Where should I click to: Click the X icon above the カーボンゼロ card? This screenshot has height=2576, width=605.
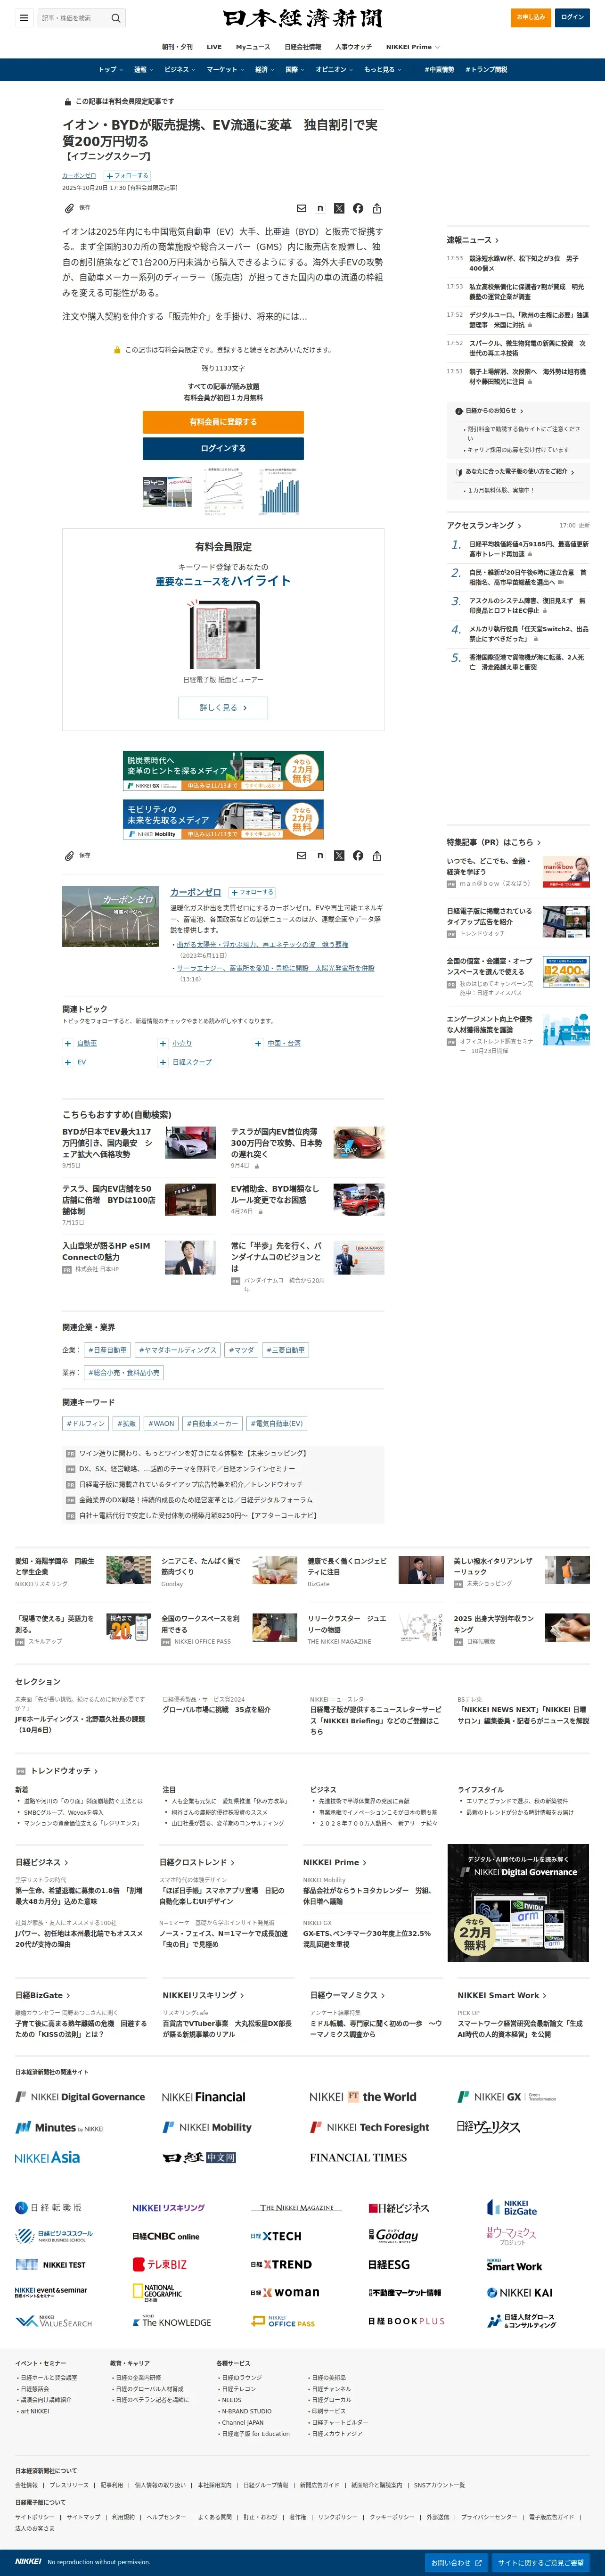click(339, 855)
